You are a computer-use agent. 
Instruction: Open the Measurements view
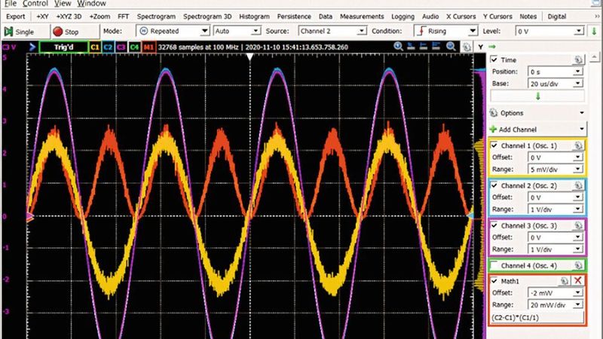pyautogui.click(x=362, y=17)
